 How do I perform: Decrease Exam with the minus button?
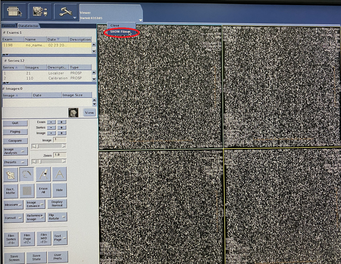pyautogui.click(x=51, y=122)
